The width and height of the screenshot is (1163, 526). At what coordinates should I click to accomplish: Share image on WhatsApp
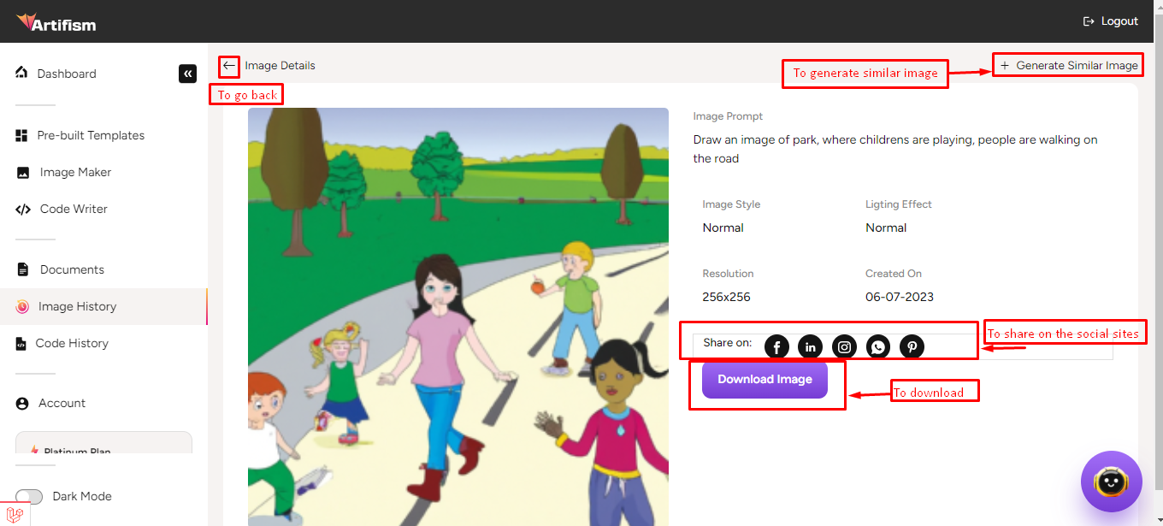click(x=878, y=346)
